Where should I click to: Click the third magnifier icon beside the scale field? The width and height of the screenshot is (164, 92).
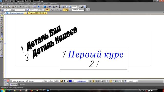[x=70, y=7]
